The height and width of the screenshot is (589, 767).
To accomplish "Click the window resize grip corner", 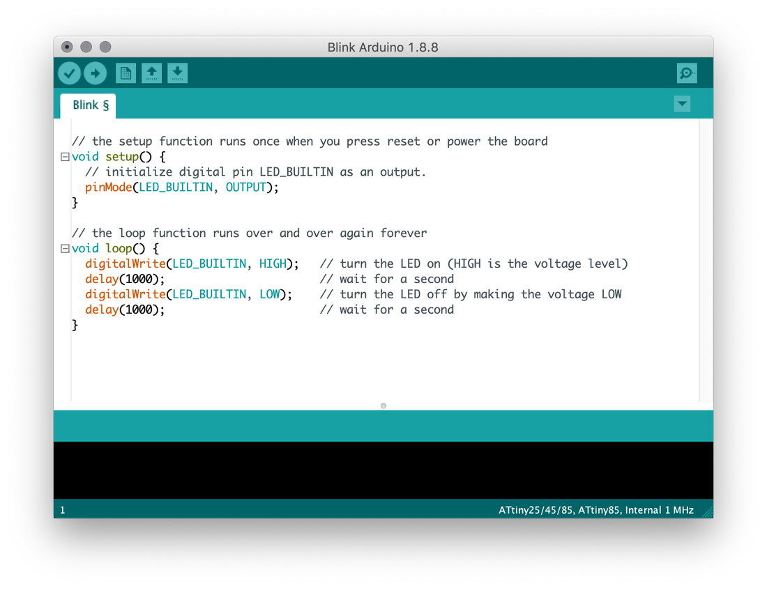I will (707, 512).
